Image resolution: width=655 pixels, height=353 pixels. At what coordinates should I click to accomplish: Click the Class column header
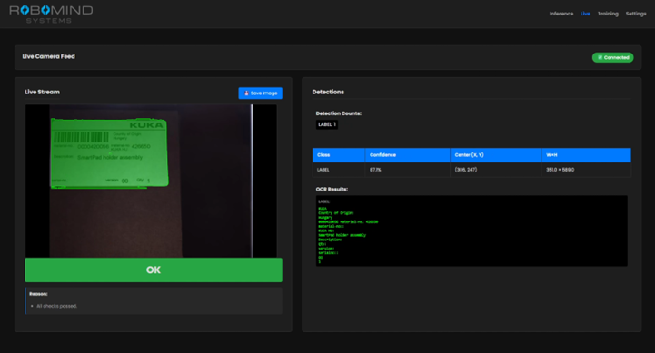point(338,155)
